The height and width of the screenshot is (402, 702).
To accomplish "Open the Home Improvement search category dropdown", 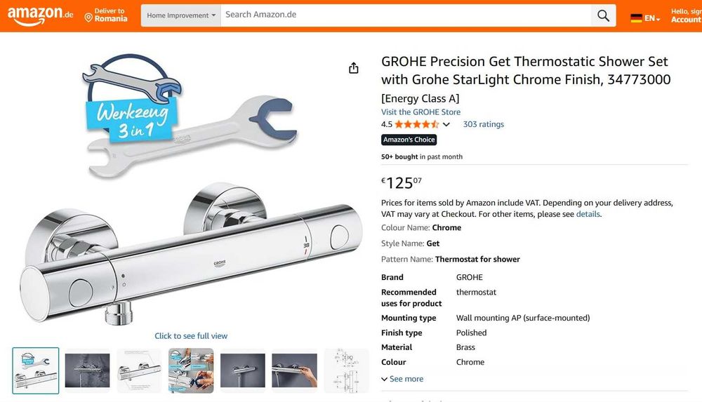I will coord(181,15).
